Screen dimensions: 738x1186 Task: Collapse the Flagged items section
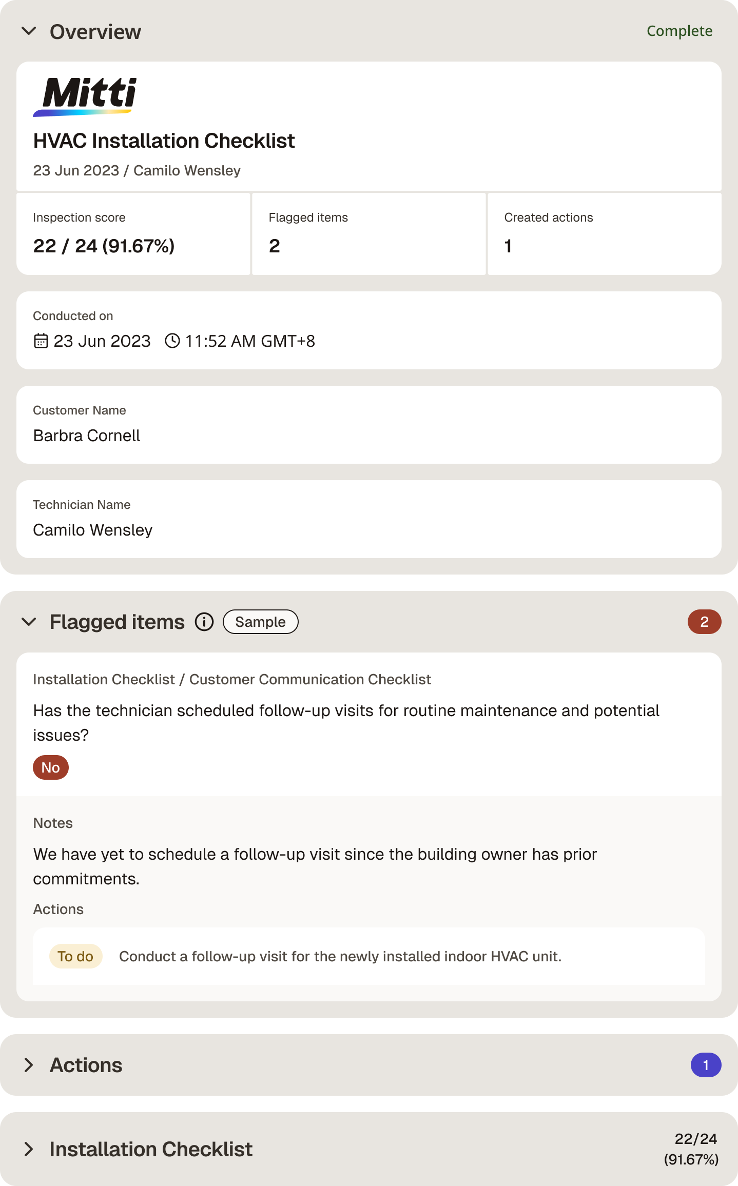tap(29, 622)
